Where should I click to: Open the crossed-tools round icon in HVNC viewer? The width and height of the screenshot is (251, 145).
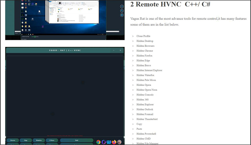coord(122,7)
